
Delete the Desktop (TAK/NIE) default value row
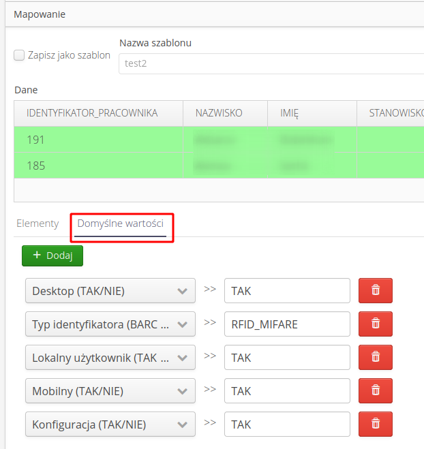[x=375, y=291]
